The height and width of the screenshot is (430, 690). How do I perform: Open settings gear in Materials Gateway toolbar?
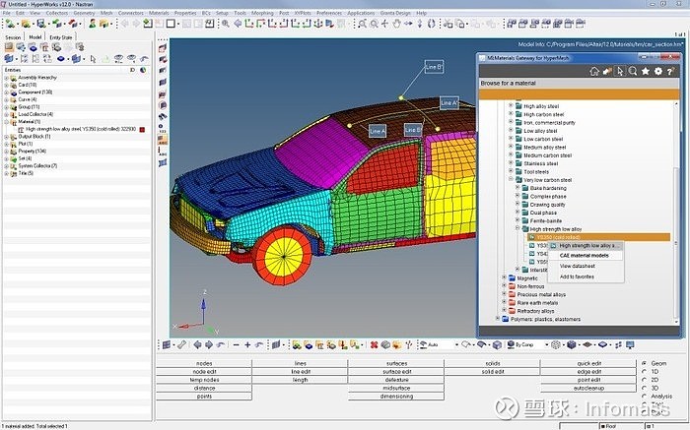(656, 71)
